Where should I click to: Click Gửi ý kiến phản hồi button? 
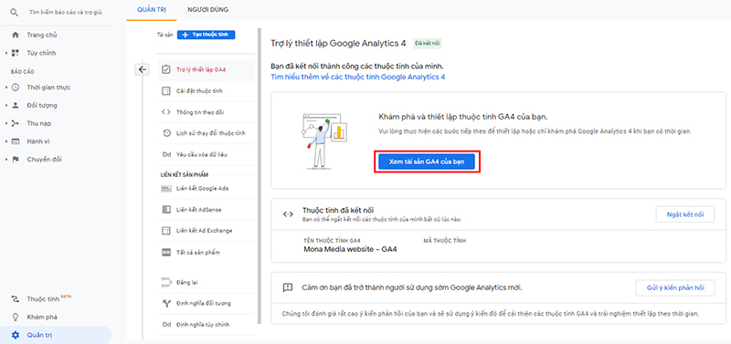(x=675, y=287)
